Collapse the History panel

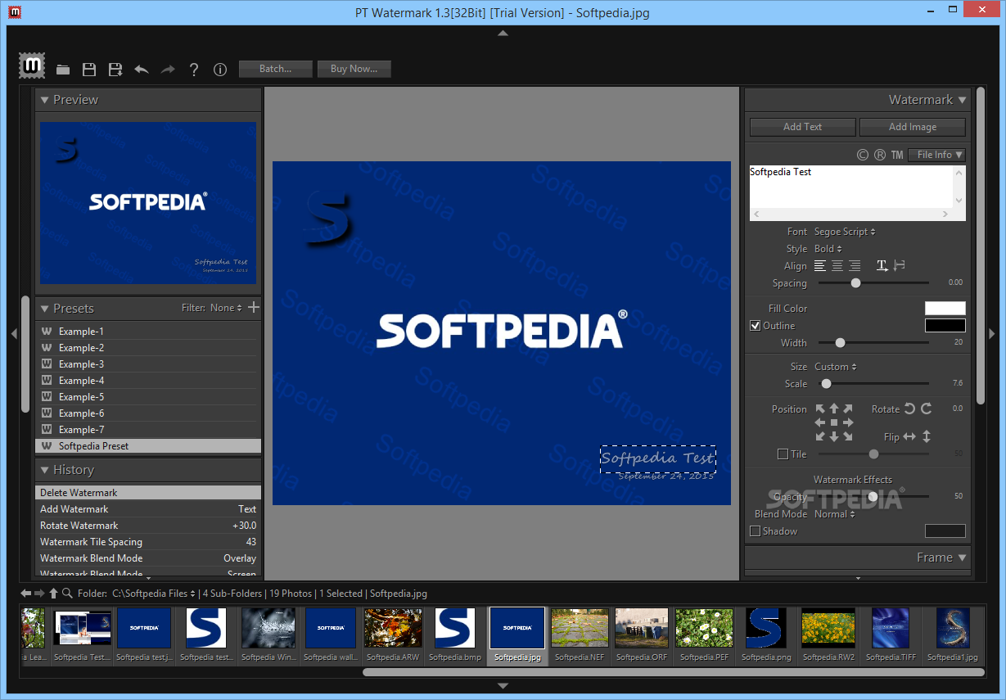(x=45, y=470)
